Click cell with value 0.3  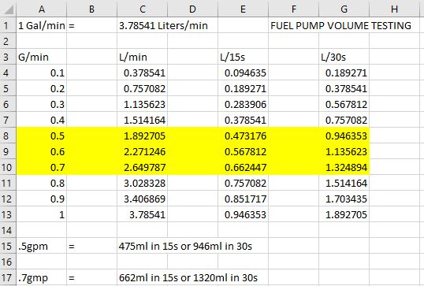coord(41,104)
